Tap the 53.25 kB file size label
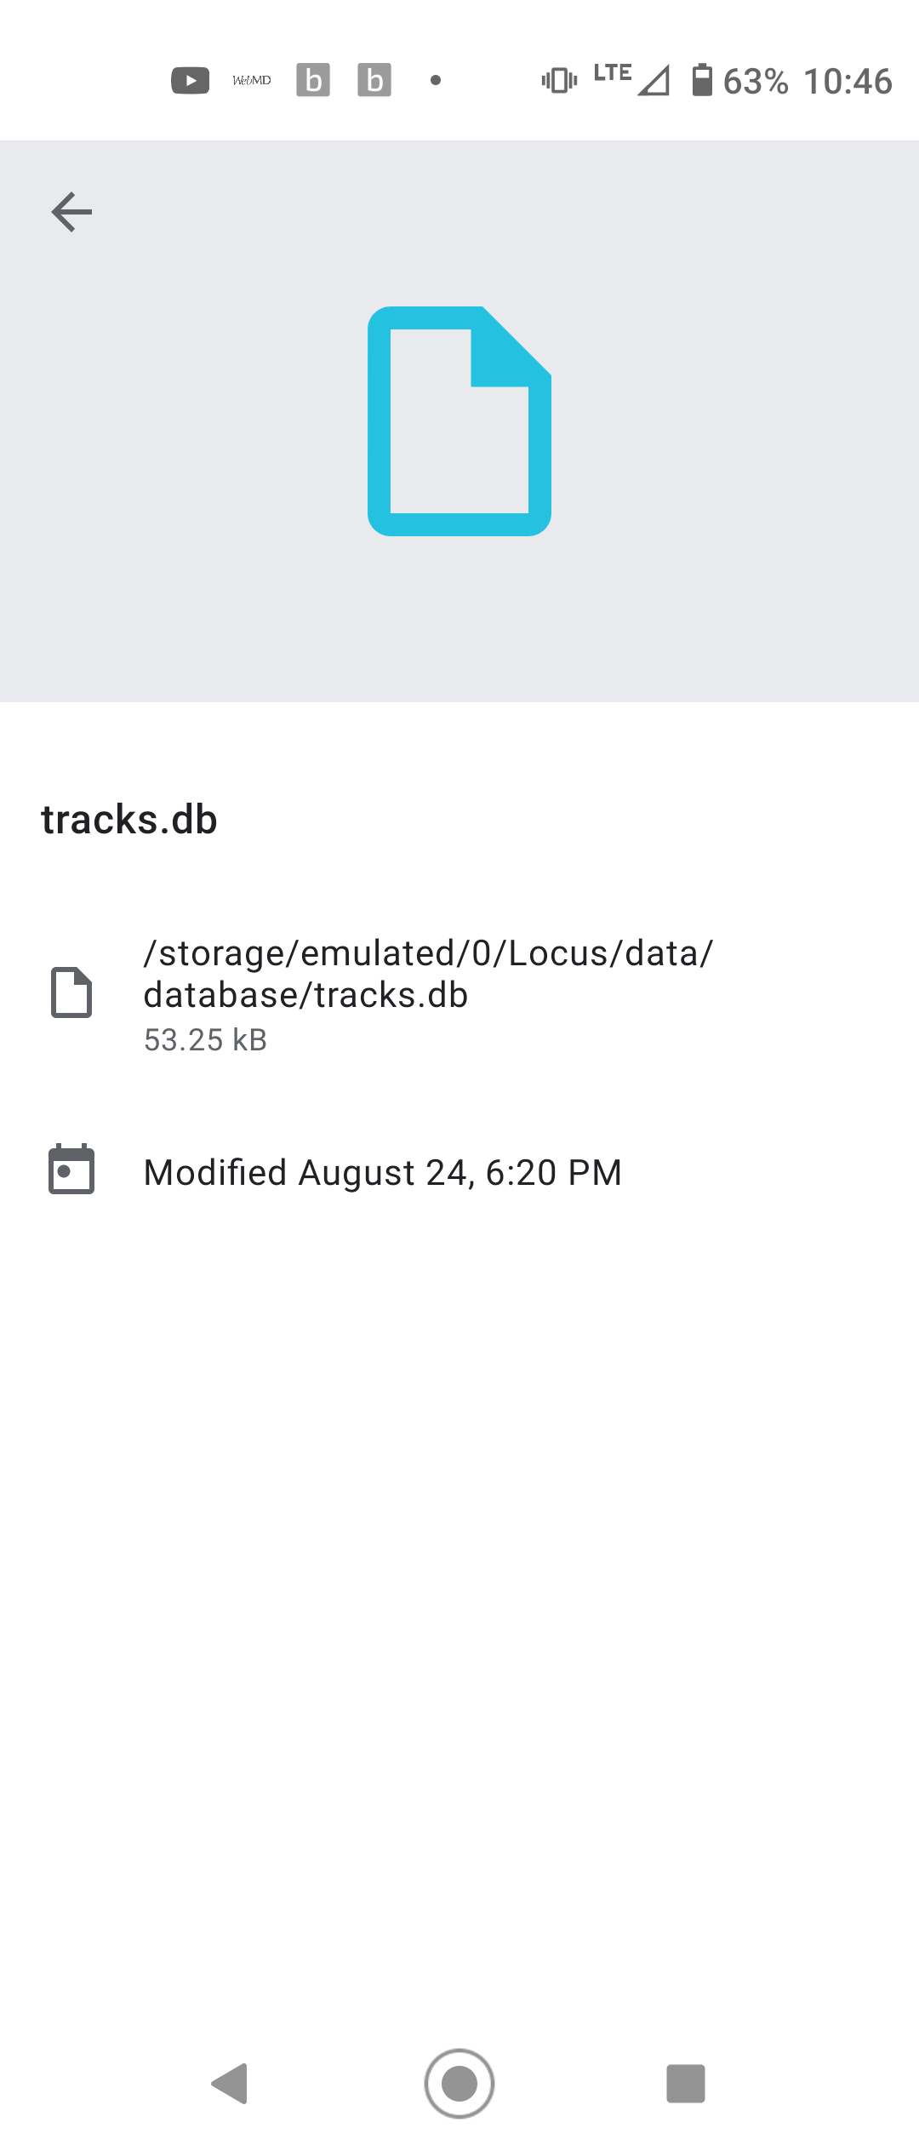919x2145 pixels. [205, 1040]
